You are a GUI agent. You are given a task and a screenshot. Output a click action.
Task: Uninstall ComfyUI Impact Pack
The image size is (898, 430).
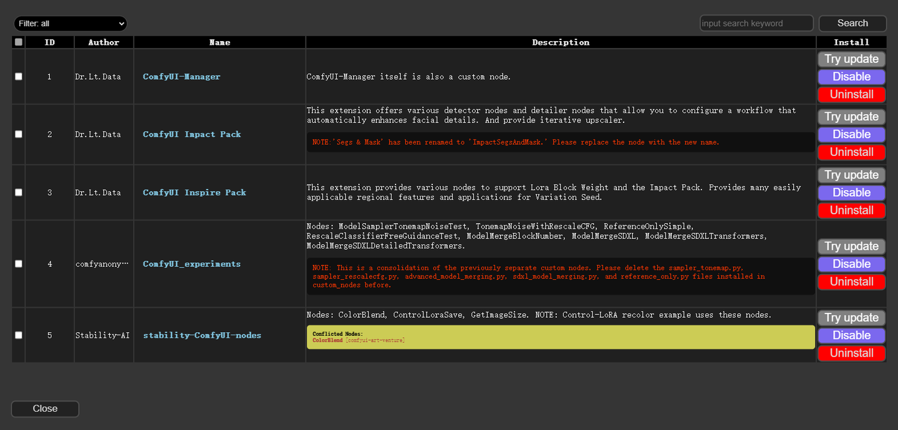tap(851, 152)
